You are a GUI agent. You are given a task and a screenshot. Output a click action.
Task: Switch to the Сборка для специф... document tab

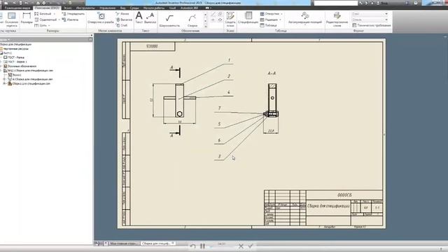[x=158, y=244]
